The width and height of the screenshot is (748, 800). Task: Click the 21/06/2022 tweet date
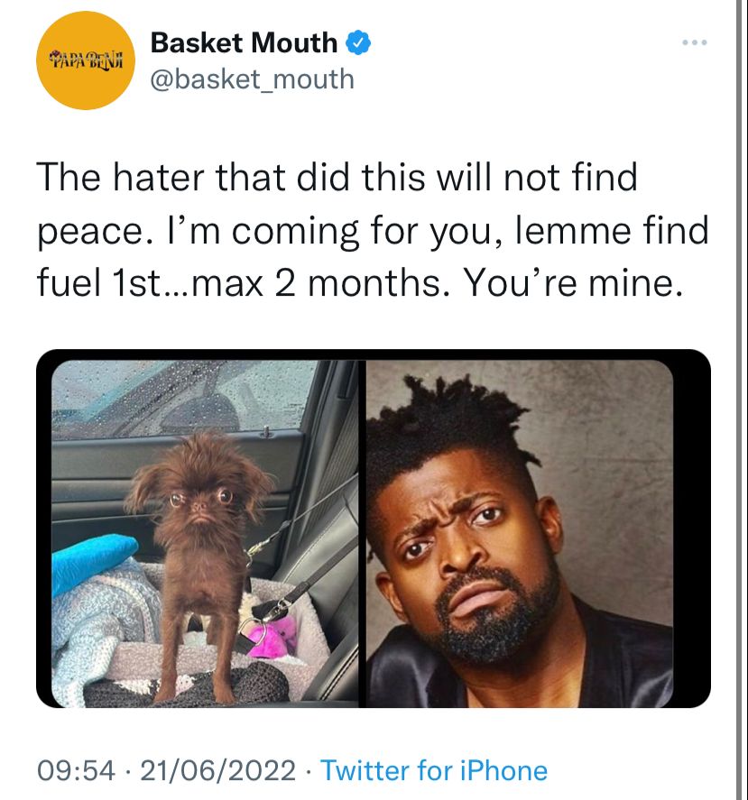pyautogui.click(x=218, y=770)
